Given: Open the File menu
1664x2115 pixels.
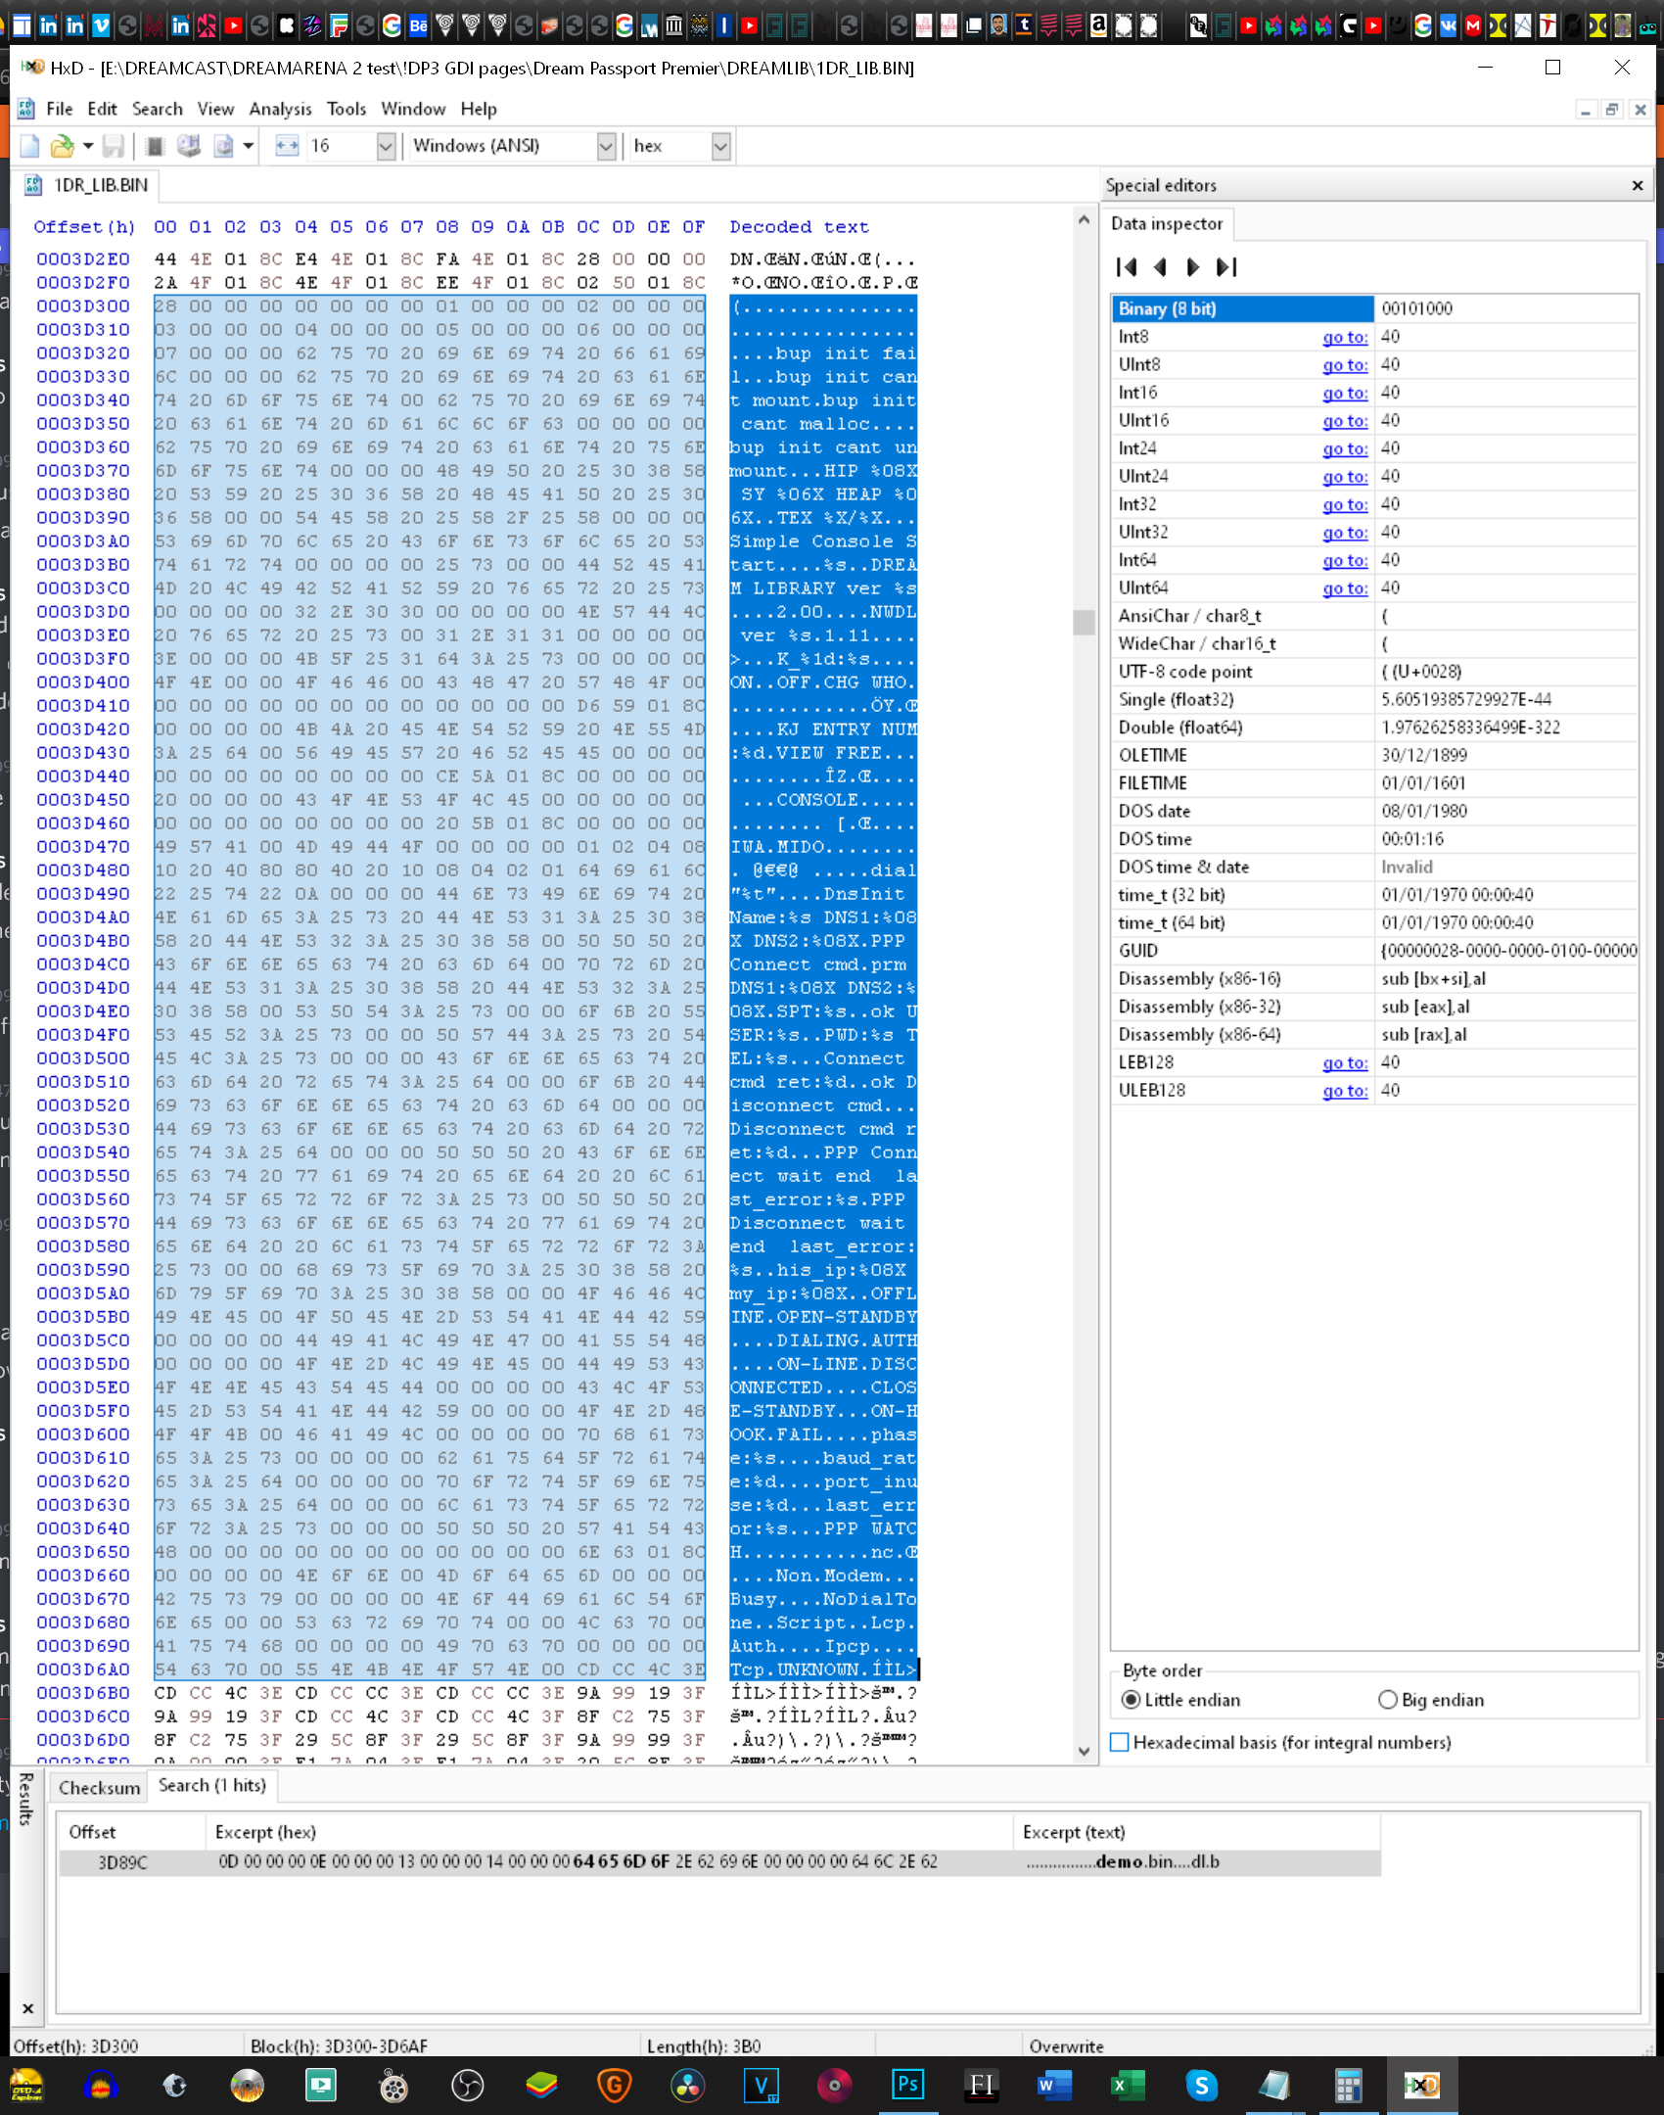Looking at the screenshot, I should pos(59,109).
